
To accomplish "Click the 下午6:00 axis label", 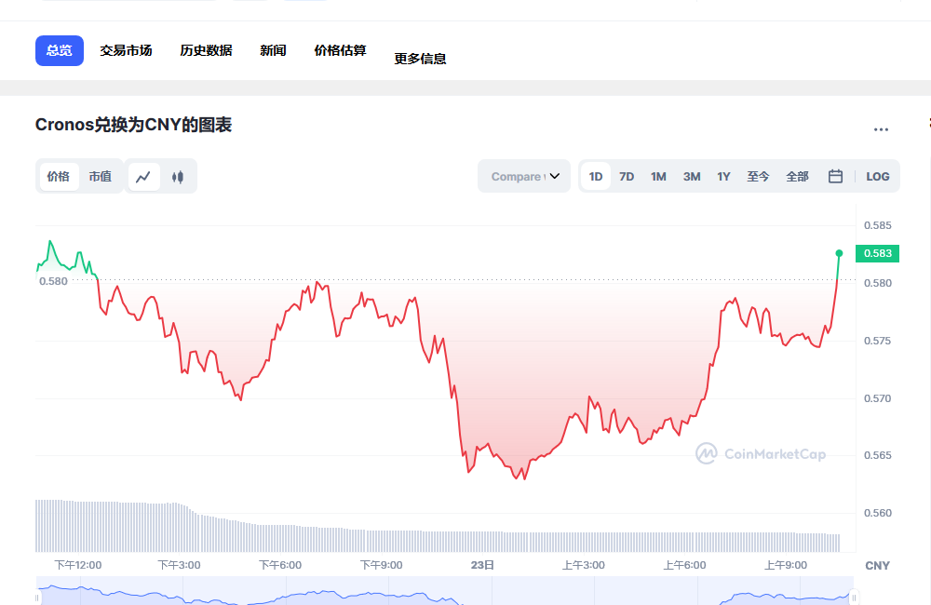I will [x=280, y=565].
